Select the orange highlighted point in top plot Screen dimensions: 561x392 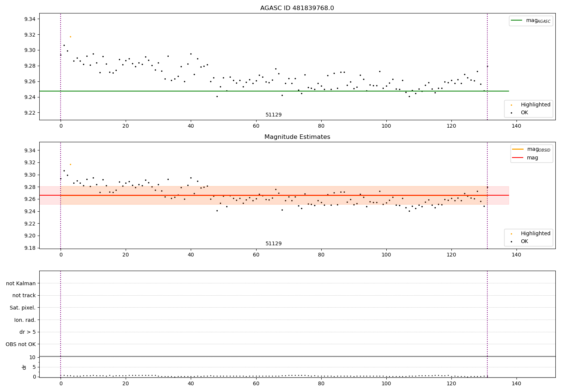[x=70, y=37]
